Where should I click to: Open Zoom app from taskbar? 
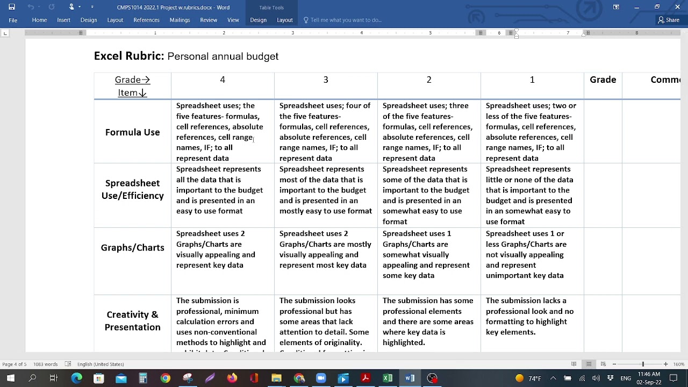(321, 378)
